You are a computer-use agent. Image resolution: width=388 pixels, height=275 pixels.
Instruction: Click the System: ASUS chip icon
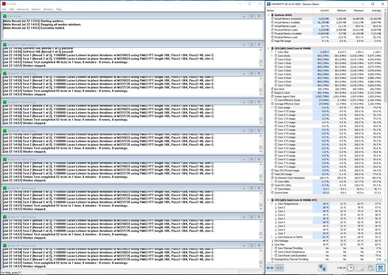[x=272, y=15]
